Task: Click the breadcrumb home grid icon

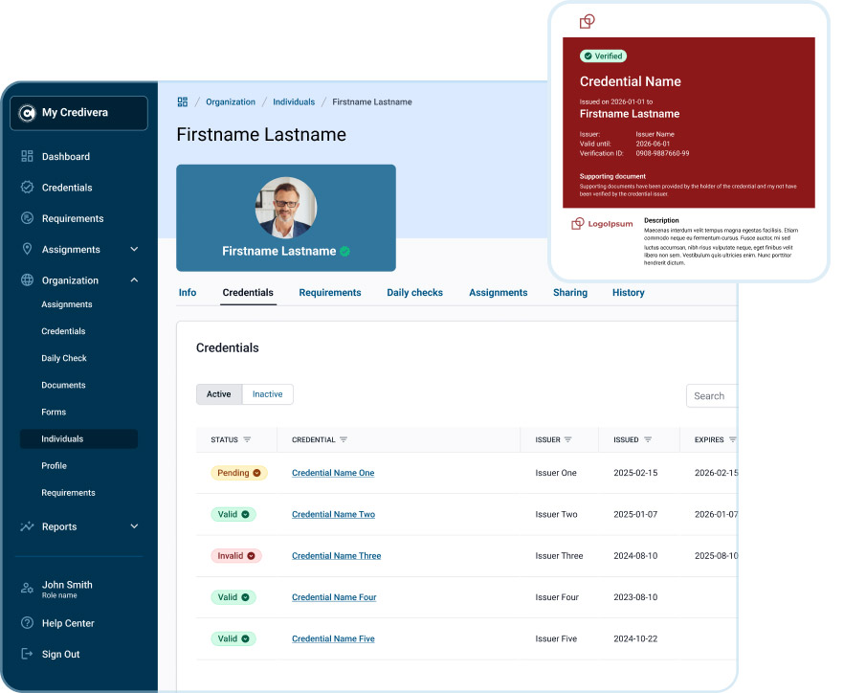Action: pyautogui.click(x=182, y=102)
